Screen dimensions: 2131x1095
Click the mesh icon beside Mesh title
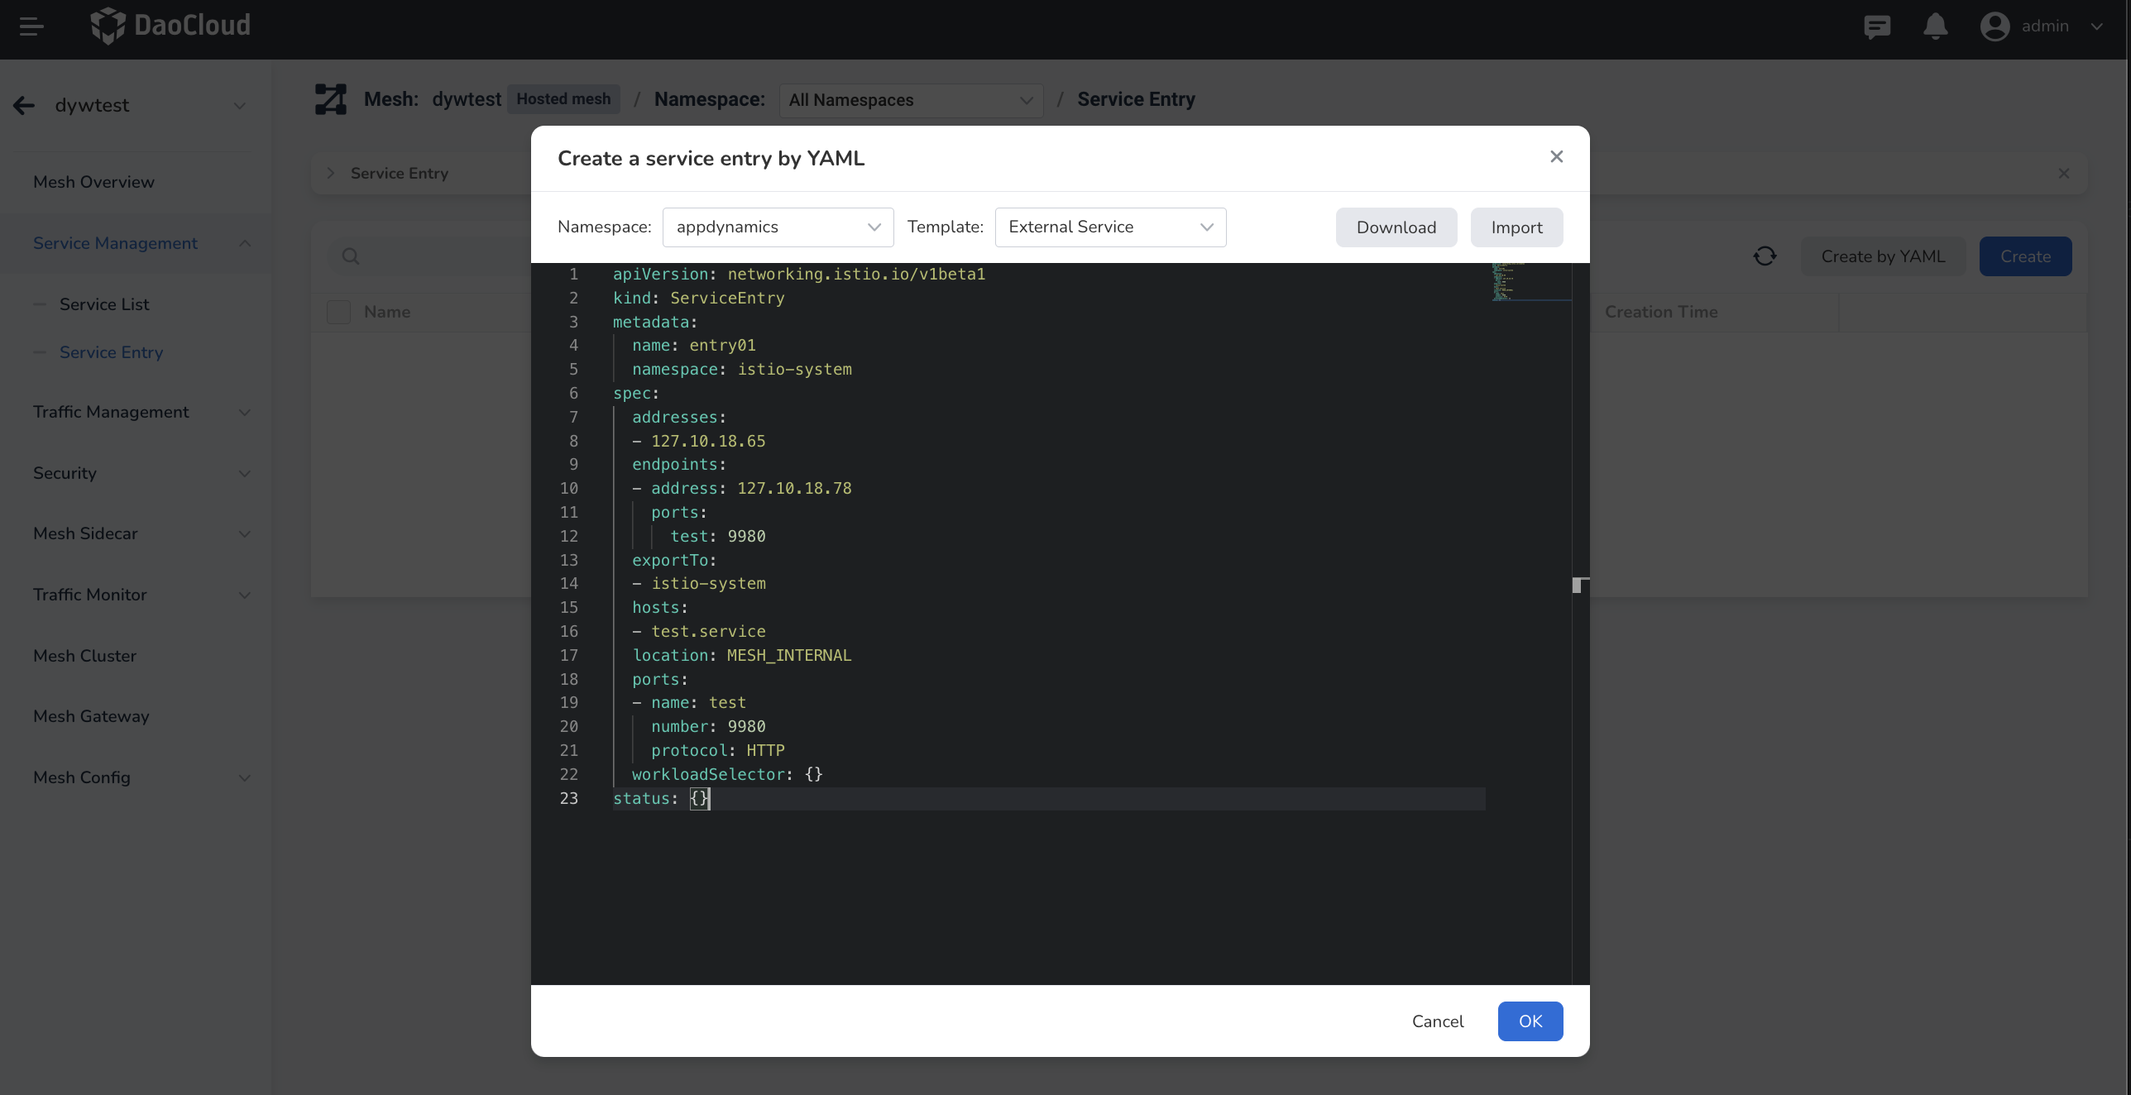(331, 99)
